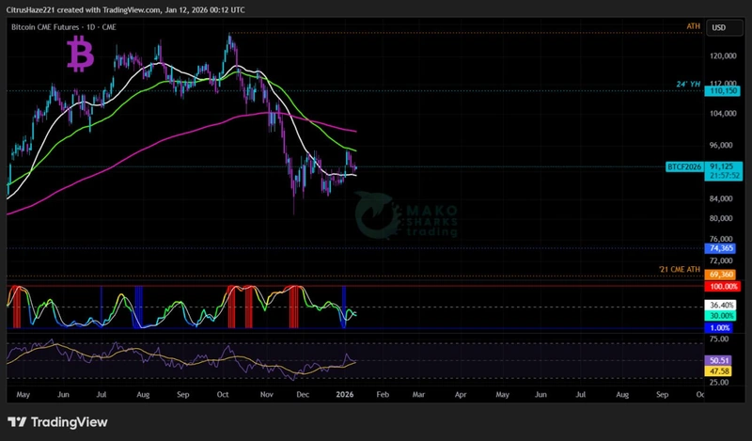Click the purple 50.51 RSI value label
752x441 pixels.
pos(720,360)
